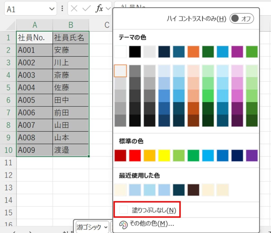Click the fill handle at selection corner
Image resolution: width=271 pixels, height=233 pixels.
pyautogui.click(x=89, y=156)
